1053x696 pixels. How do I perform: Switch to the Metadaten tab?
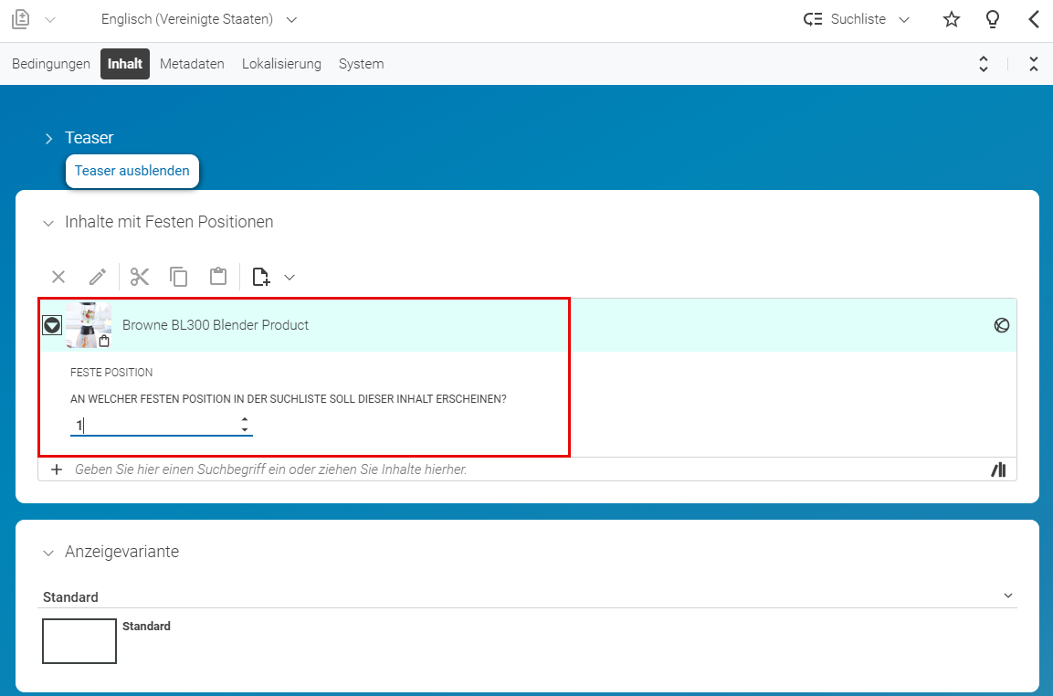(x=192, y=64)
